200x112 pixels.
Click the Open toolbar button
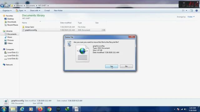20,11
